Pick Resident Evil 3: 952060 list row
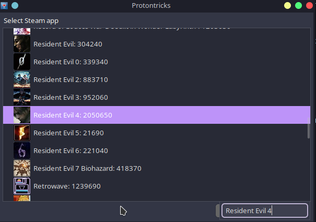 point(157,97)
